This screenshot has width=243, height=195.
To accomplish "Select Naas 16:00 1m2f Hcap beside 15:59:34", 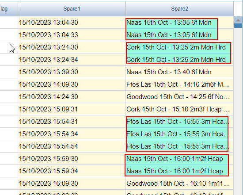I will pyautogui.click(x=179, y=171).
